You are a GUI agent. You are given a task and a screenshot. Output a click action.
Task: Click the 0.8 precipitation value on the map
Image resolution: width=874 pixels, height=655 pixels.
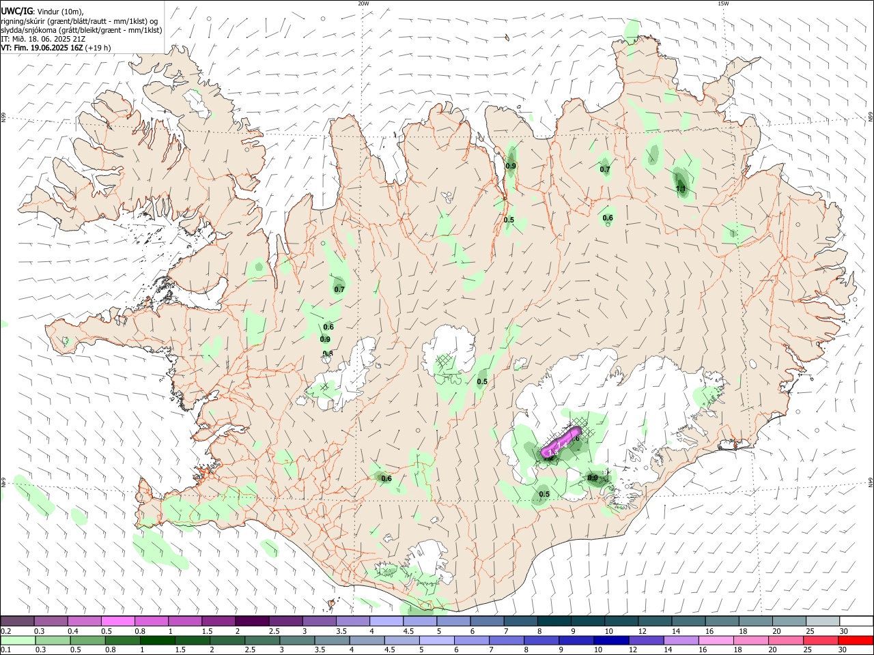tap(328, 353)
